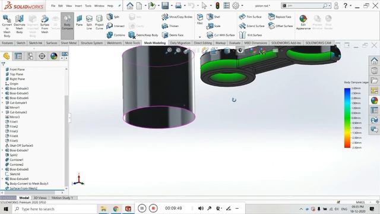Click the Home icon in the title toolbar
380x214 pixels.
point(130,5)
